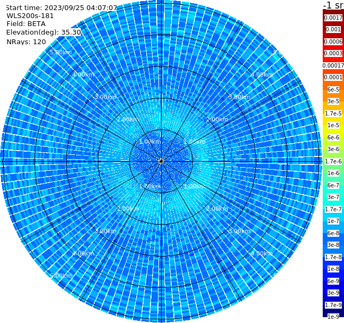Click the 1.7e-7 colorbar label
Screen dimensions: 344x323
click(x=333, y=209)
